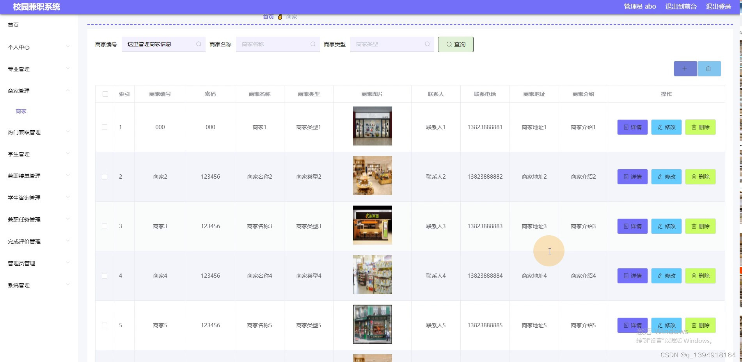742x362 pixels.
Task: Click search icon in 商家类型 field
Action: click(427, 44)
